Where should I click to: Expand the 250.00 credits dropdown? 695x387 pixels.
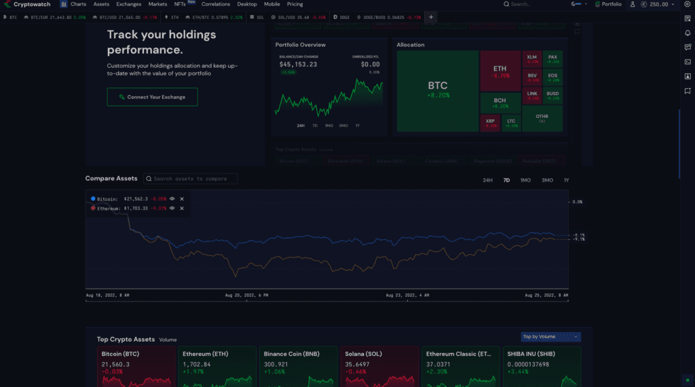tap(658, 4)
